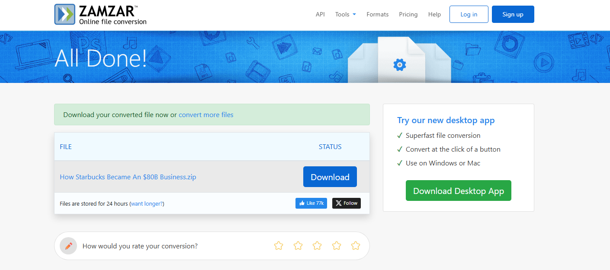The height and width of the screenshot is (270, 610).
Task: Click the 'Convert at the click of a button' text
Action: coord(453,149)
